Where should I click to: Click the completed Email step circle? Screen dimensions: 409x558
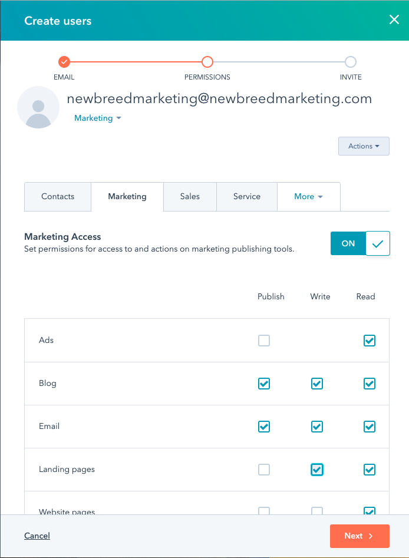click(64, 62)
